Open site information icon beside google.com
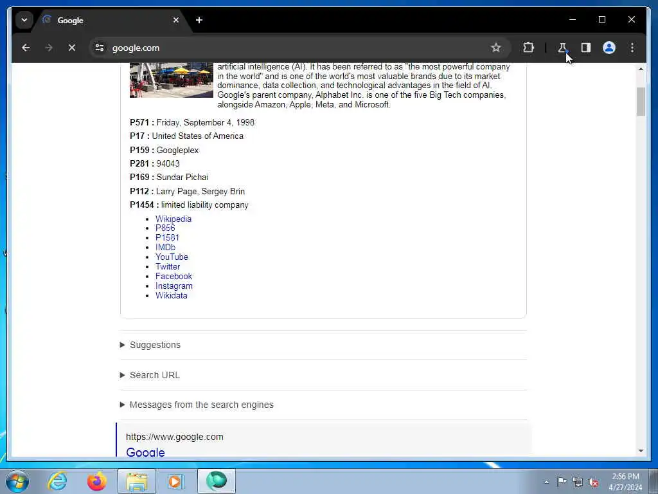 tap(100, 48)
